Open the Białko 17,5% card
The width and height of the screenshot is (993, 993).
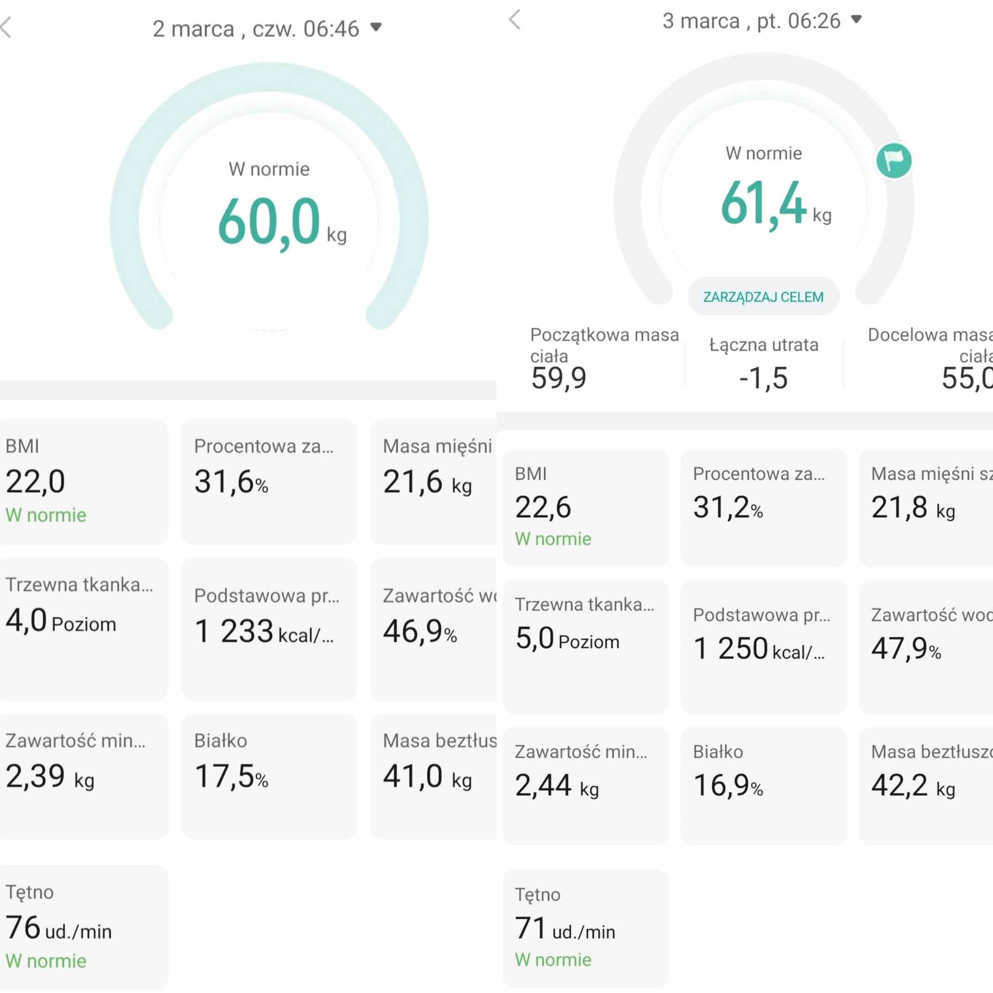tap(269, 776)
